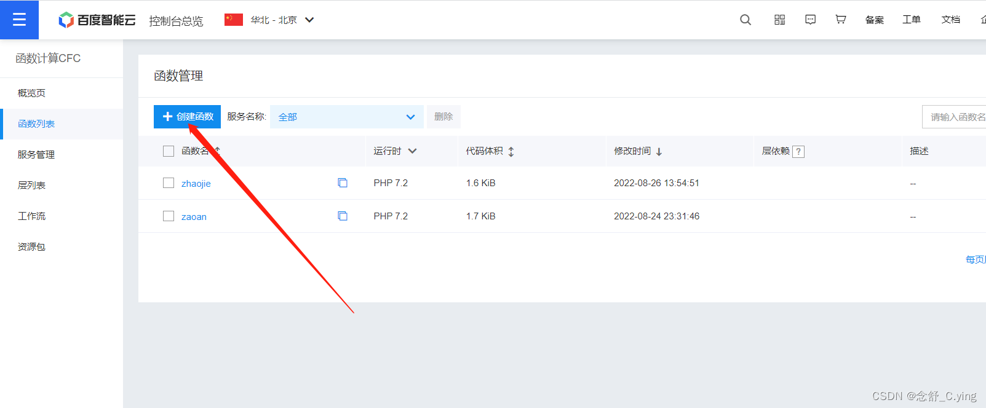Open 层列表 in sidebar
The image size is (986, 408).
tap(31, 185)
